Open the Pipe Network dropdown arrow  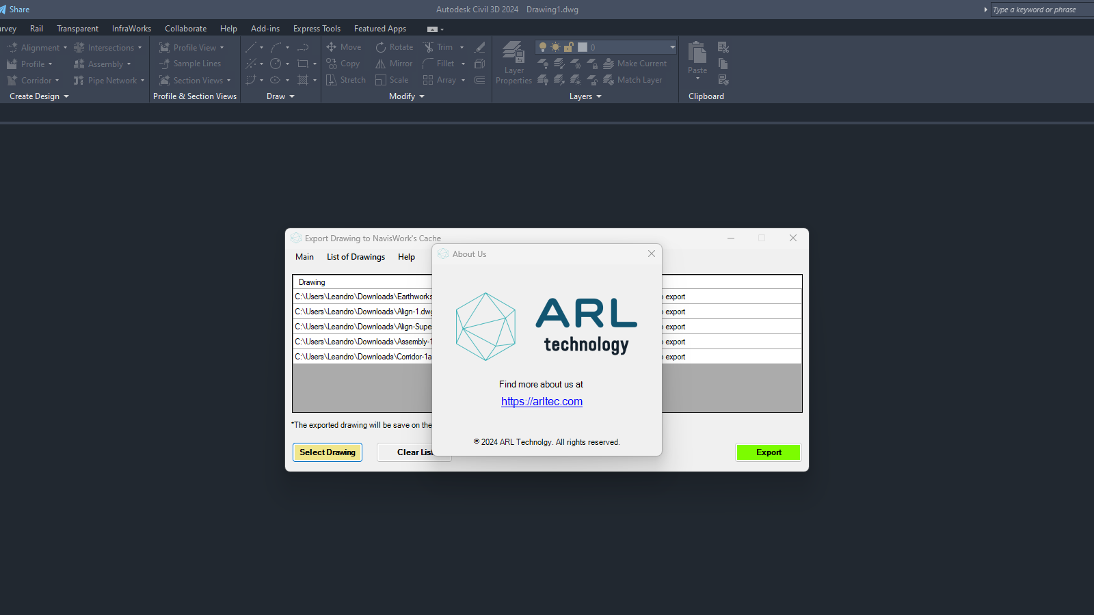[143, 81]
